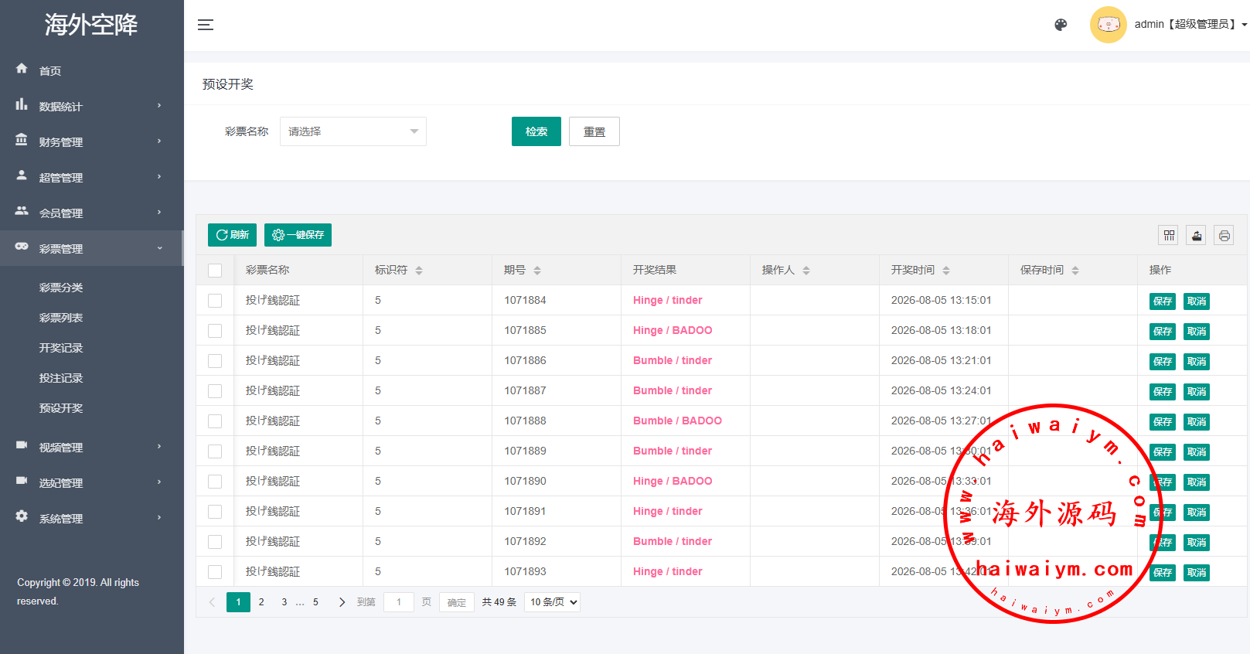
Task: Open 彩票列表 submenu item
Action: pyautogui.click(x=61, y=318)
